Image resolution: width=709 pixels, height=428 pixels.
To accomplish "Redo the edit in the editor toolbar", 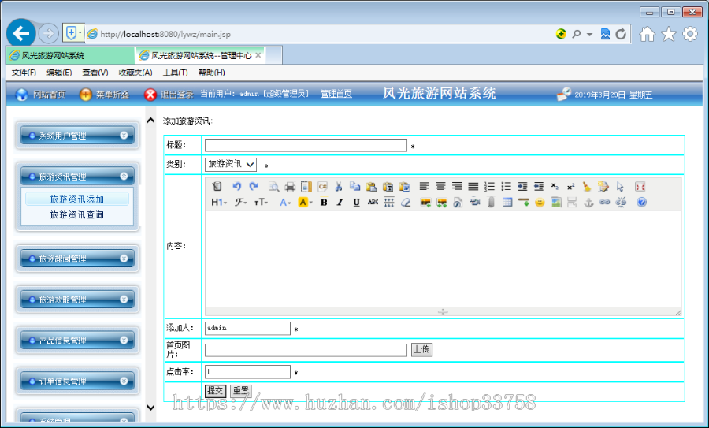I will [253, 186].
